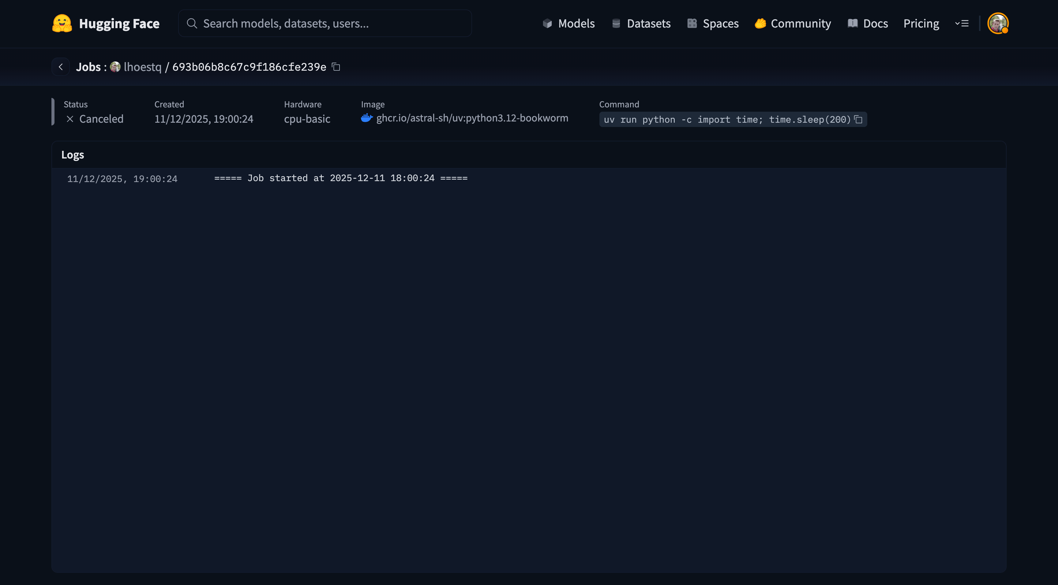View the Pricing page
The width and height of the screenshot is (1058, 585).
[921, 23]
